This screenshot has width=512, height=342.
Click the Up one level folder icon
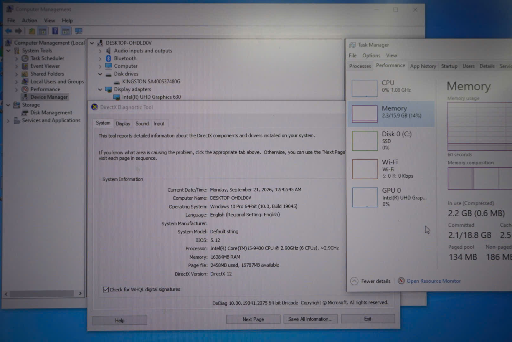32,31
